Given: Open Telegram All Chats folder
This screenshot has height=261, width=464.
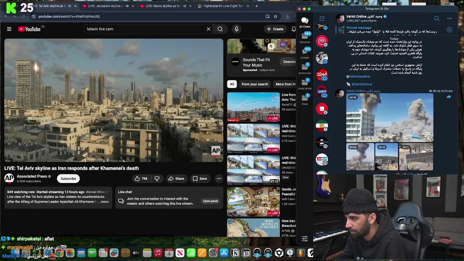Looking at the screenshot, I should coord(304,22).
